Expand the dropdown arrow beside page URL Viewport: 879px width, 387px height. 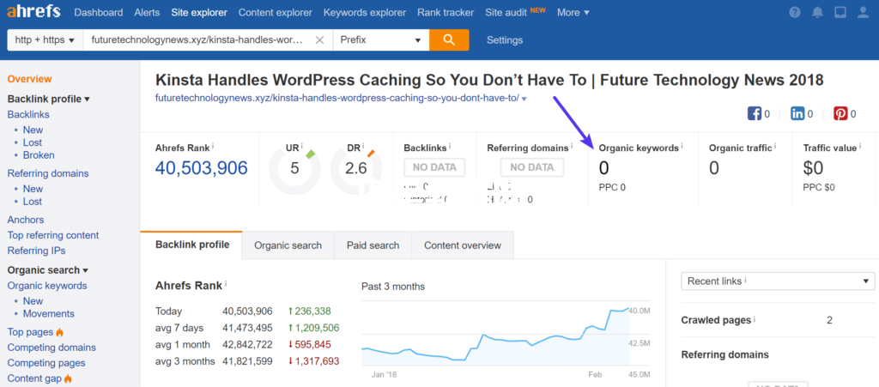tap(524, 100)
